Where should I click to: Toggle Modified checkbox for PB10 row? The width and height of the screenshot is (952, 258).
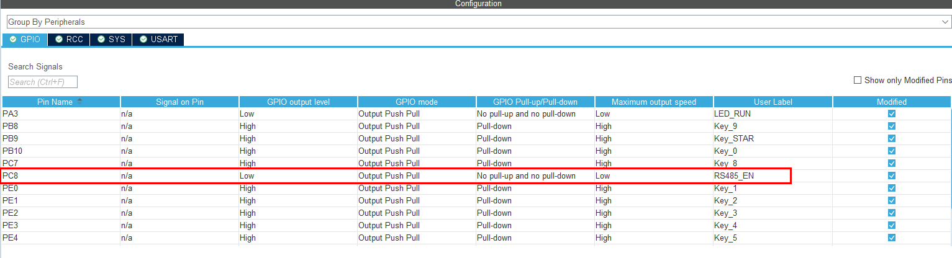pyautogui.click(x=892, y=151)
